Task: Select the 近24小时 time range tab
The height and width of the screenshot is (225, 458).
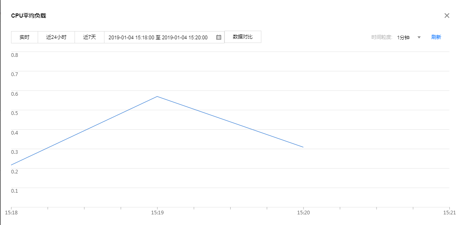Action: pyautogui.click(x=56, y=37)
